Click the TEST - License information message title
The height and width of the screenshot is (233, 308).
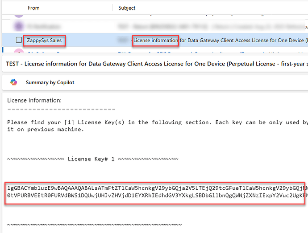pos(157,64)
